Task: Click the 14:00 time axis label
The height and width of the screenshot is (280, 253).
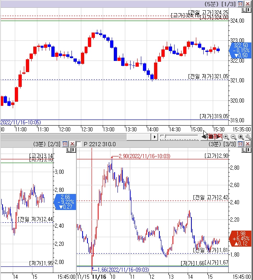Action: [152, 129]
